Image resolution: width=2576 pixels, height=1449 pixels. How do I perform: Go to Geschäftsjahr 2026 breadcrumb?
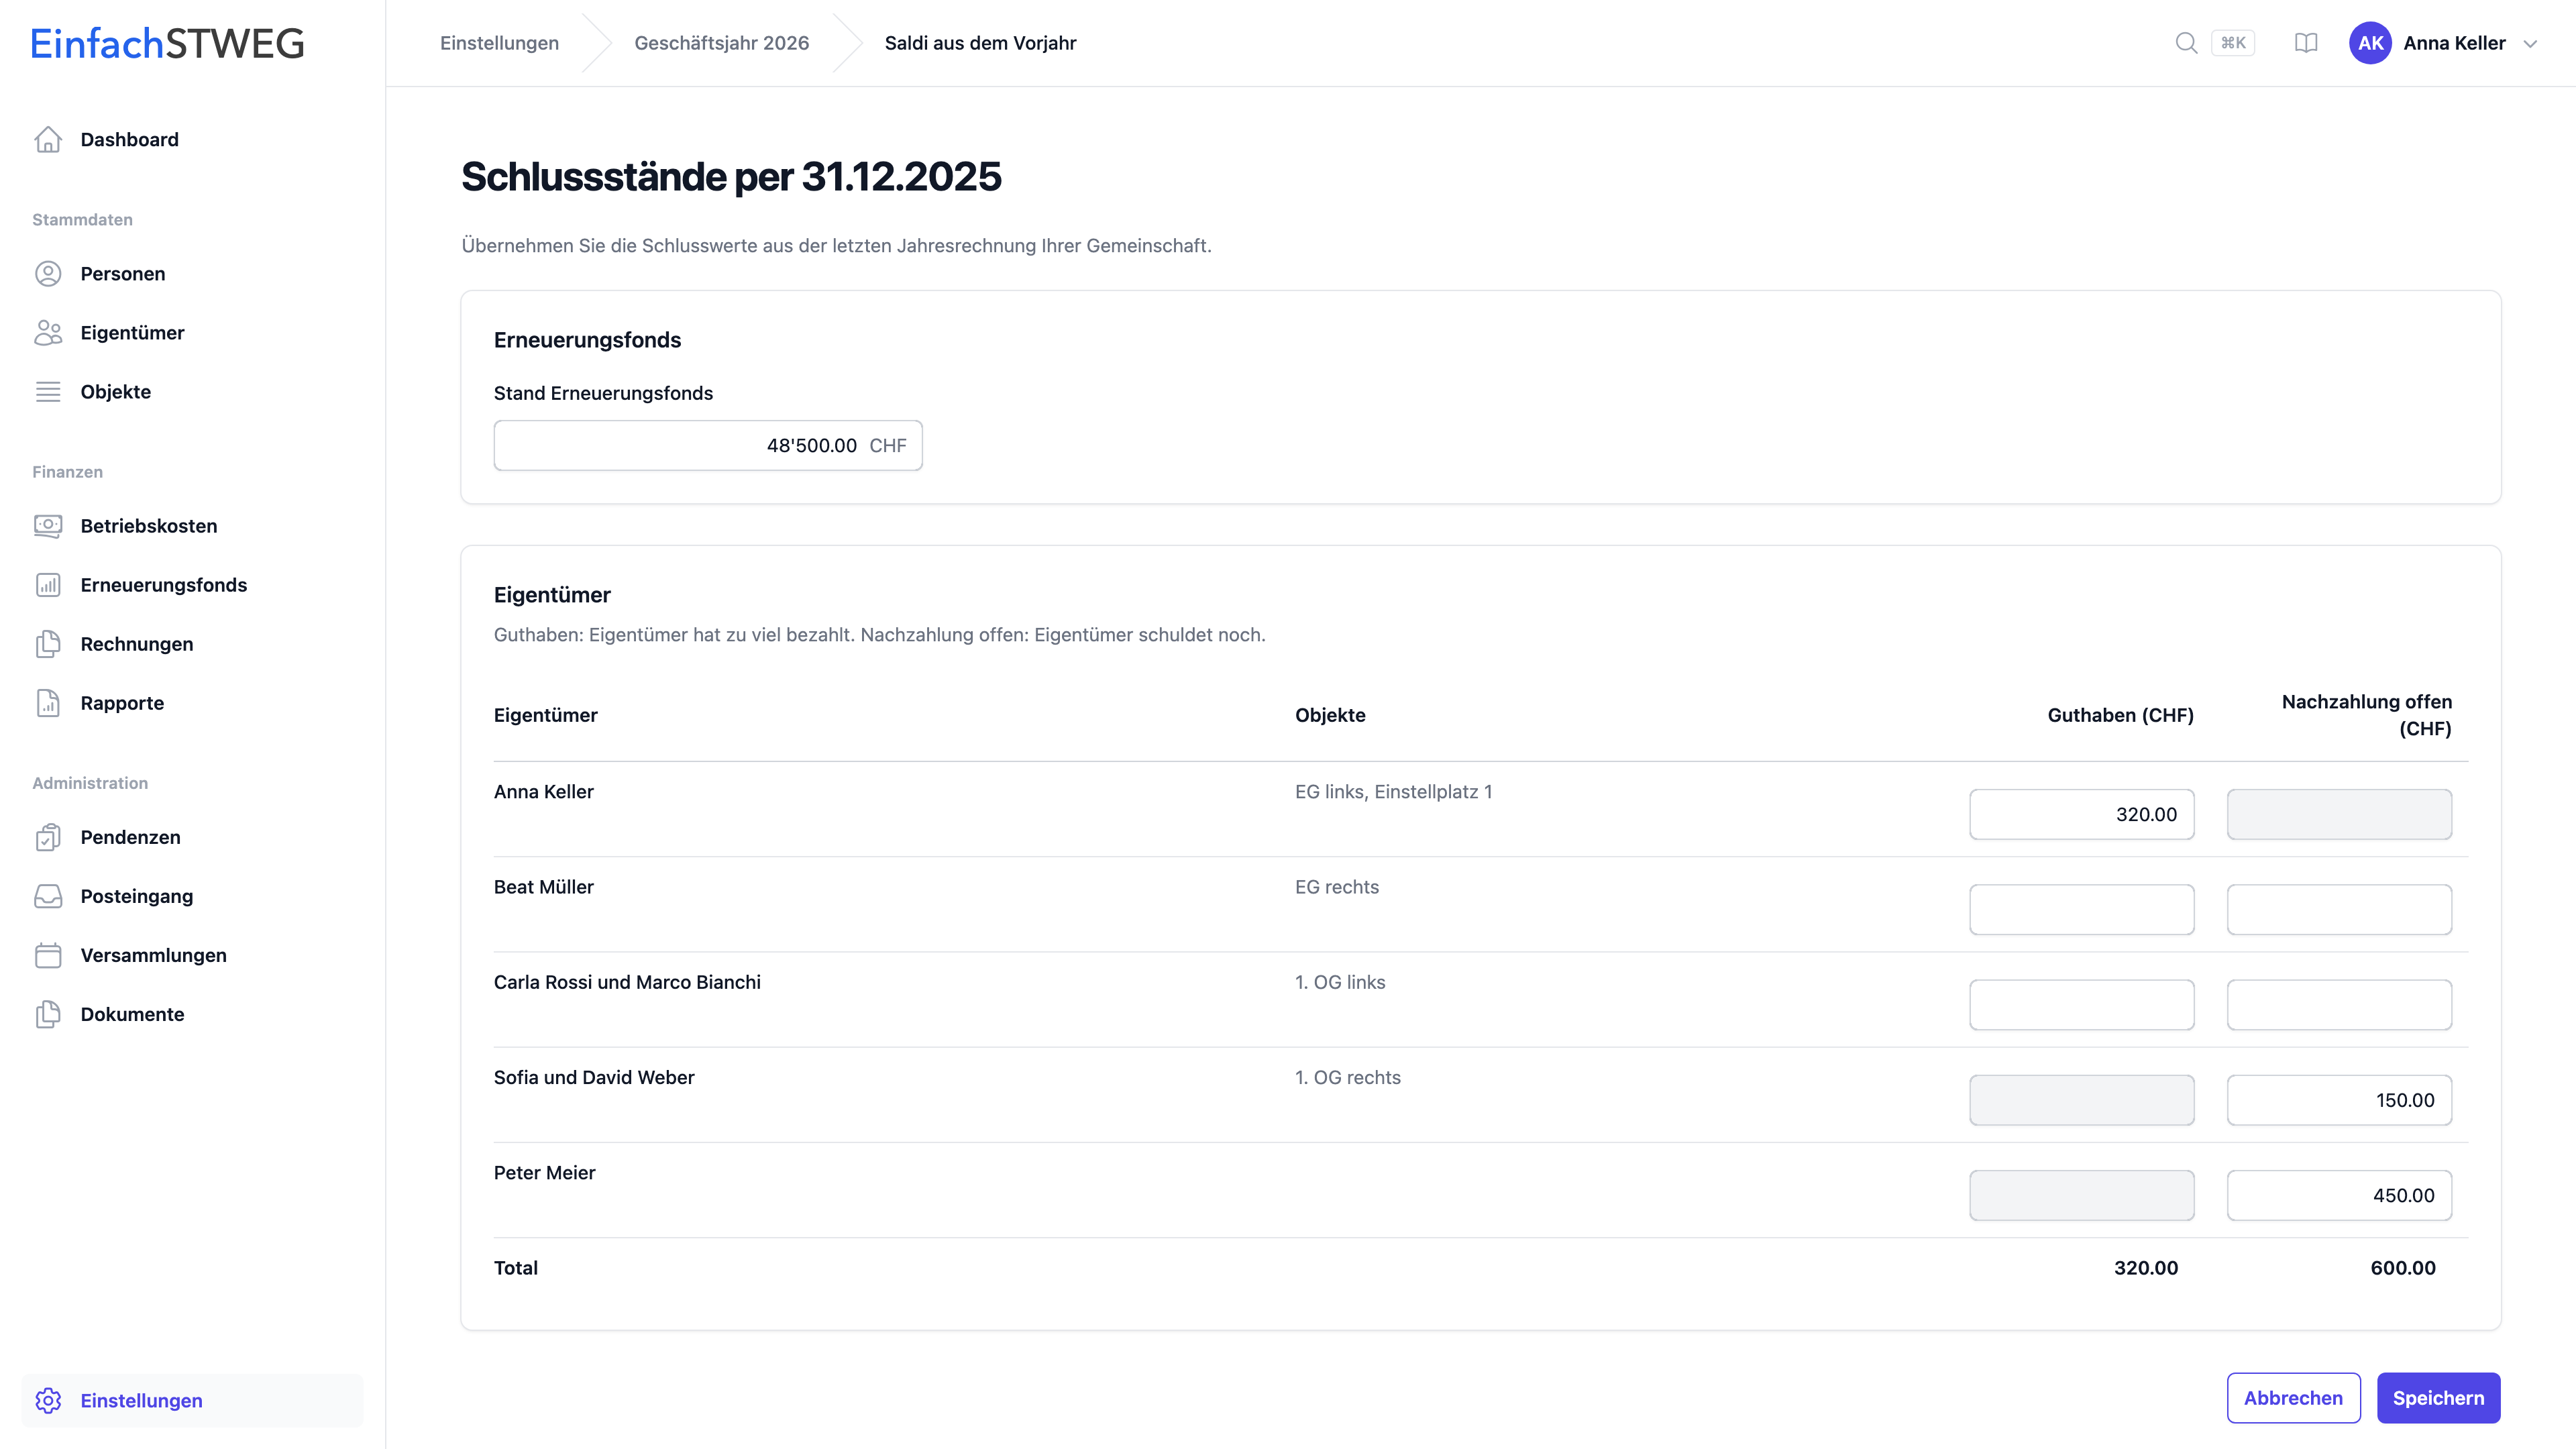721,43
